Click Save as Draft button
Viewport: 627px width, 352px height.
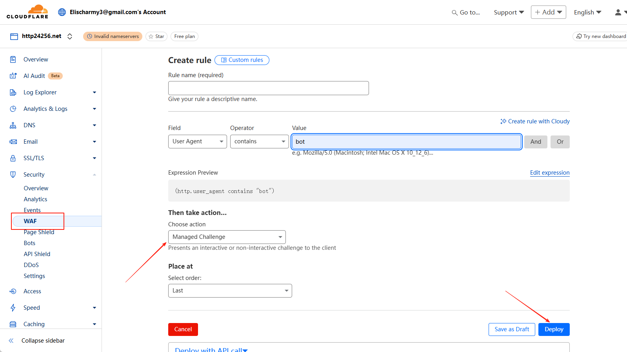(x=512, y=329)
